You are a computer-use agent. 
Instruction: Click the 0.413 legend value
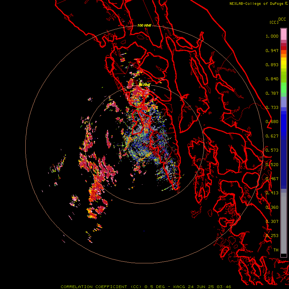click(272, 193)
